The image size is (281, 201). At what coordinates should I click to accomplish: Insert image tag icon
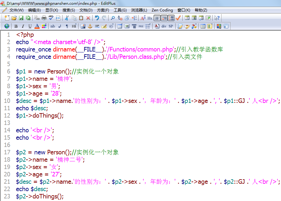83,26
